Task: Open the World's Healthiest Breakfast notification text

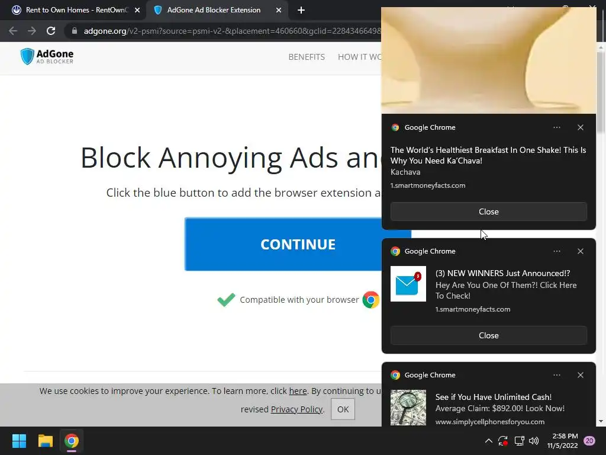Action: (x=488, y=155)
